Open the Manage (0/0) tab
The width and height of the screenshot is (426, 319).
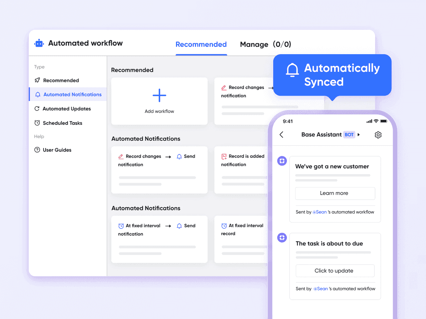tap(254, 44)
